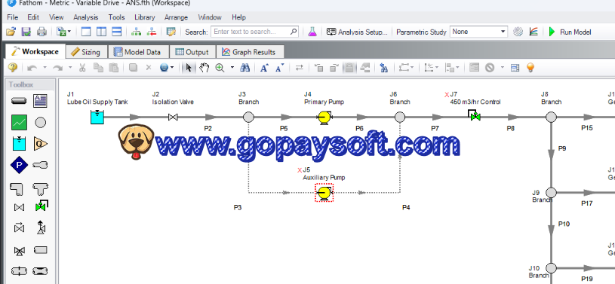Open the Analysis menu

tap(85, 17)
